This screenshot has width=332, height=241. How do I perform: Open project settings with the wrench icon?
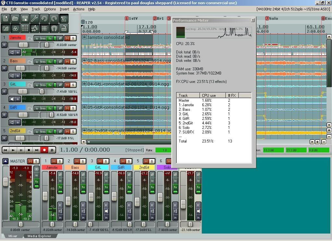34,18
